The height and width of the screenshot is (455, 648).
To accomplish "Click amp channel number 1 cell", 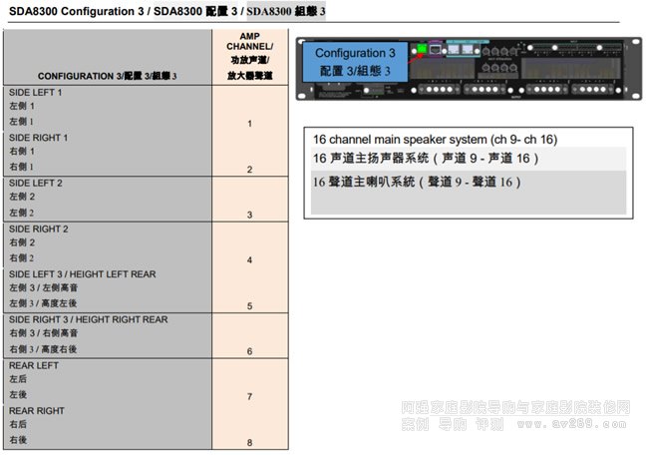I will pos(249,124).
